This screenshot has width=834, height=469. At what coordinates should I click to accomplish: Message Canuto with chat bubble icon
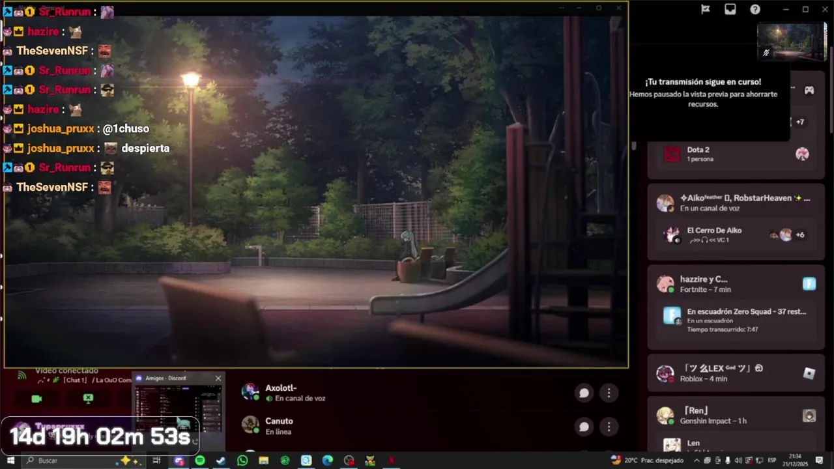[584, 427]
